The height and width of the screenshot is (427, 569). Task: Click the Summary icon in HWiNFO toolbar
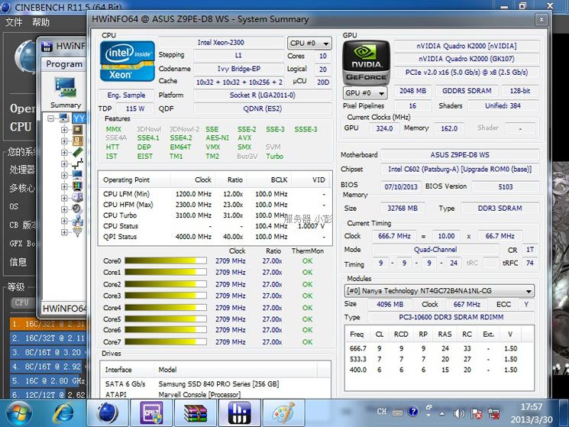pos(66,92)
